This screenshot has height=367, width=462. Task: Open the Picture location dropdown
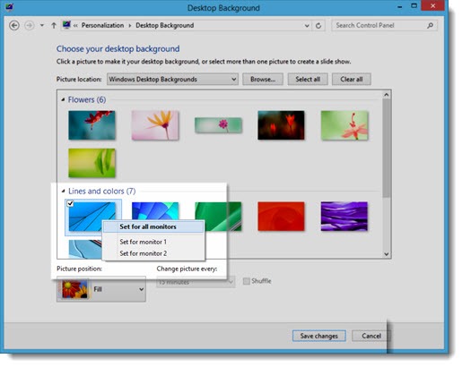(172, 80)
